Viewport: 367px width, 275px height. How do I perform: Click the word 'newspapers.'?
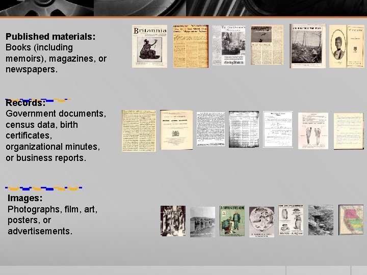32,69
